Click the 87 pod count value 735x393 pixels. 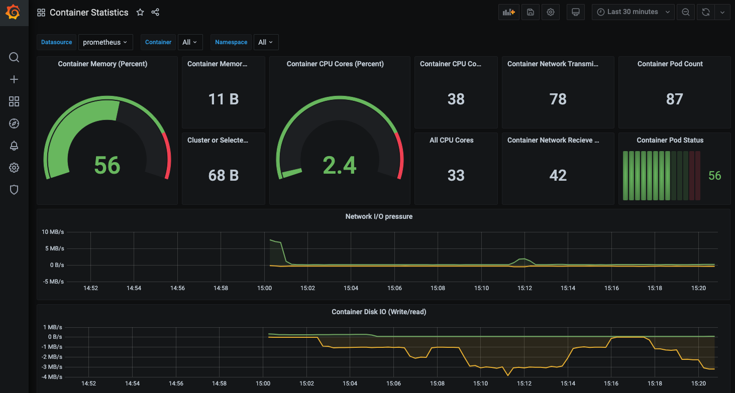675,99
